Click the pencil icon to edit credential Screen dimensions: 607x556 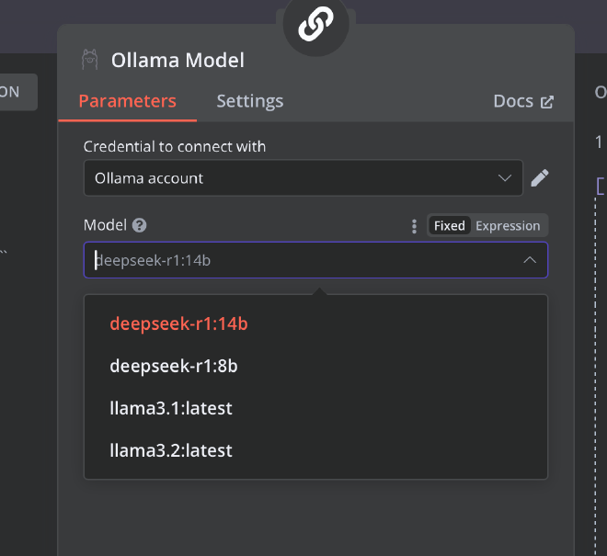tap(540, 178)
